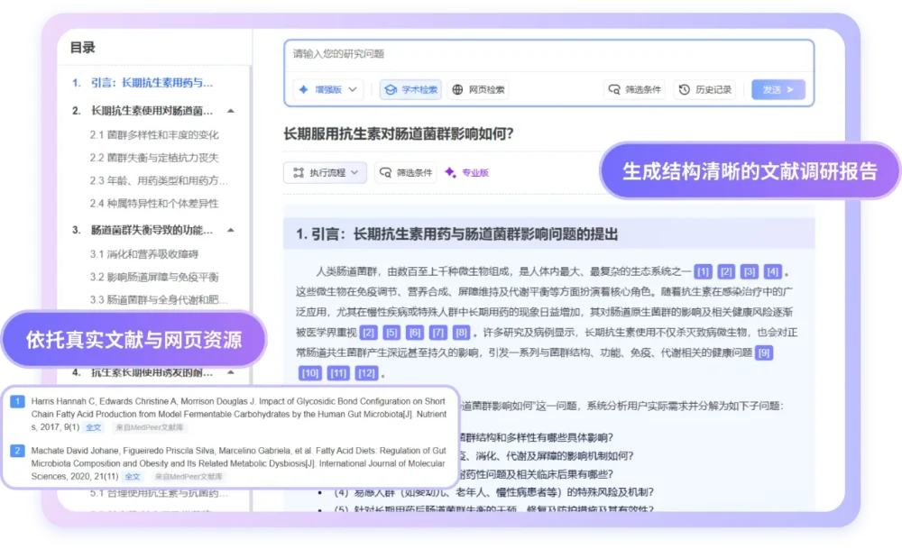
Task: Click the graduation cap icon on 学术检索
Action: pos(390,90)
